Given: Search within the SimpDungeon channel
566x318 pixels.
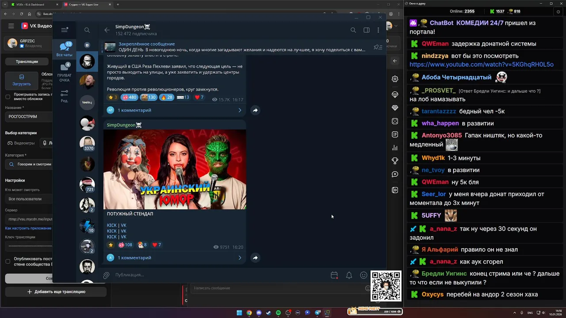Looking at the screenshot, I should pos(353,30).
